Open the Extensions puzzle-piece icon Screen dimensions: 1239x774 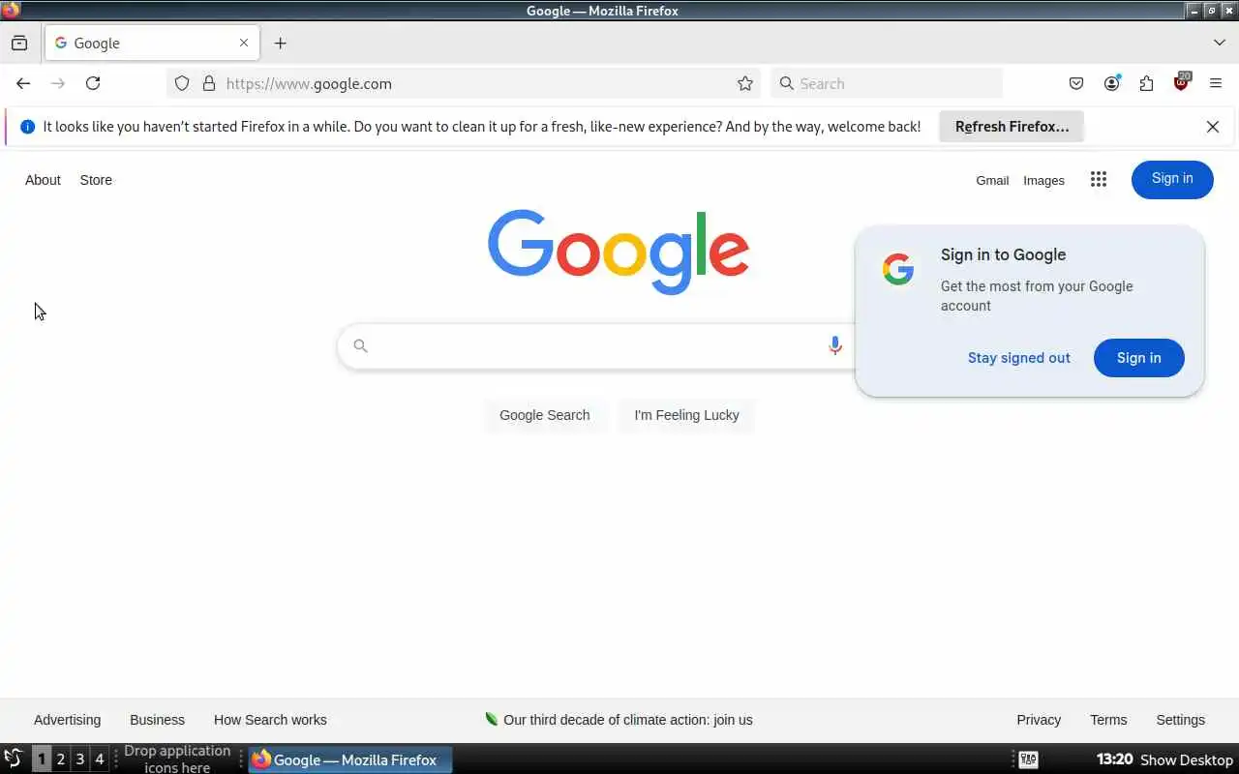pyautogui.click(x=1146, y=83)
